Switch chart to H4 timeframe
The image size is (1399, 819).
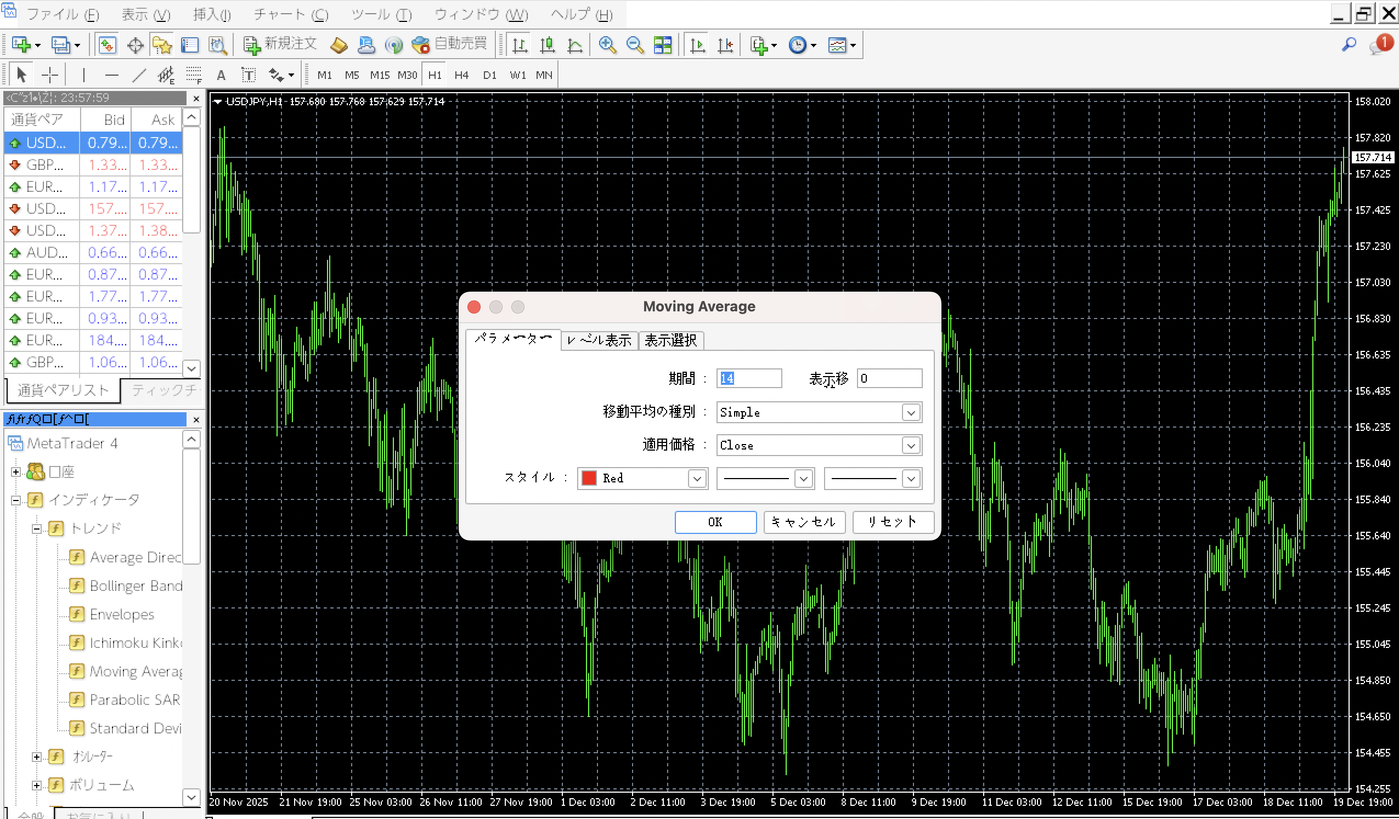click(461, 75)
